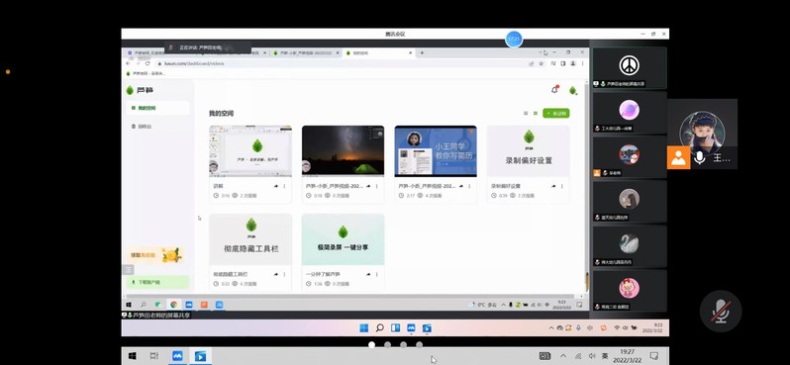Viewport: 790px width, 365px height.
Task: Go to the second page indicator dot
Action: point(387,345)
